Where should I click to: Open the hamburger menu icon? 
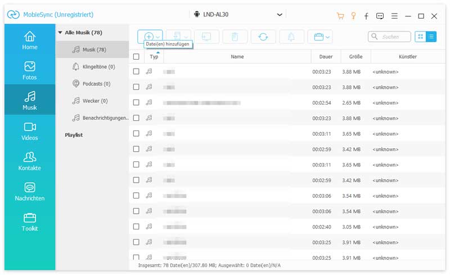394,16
